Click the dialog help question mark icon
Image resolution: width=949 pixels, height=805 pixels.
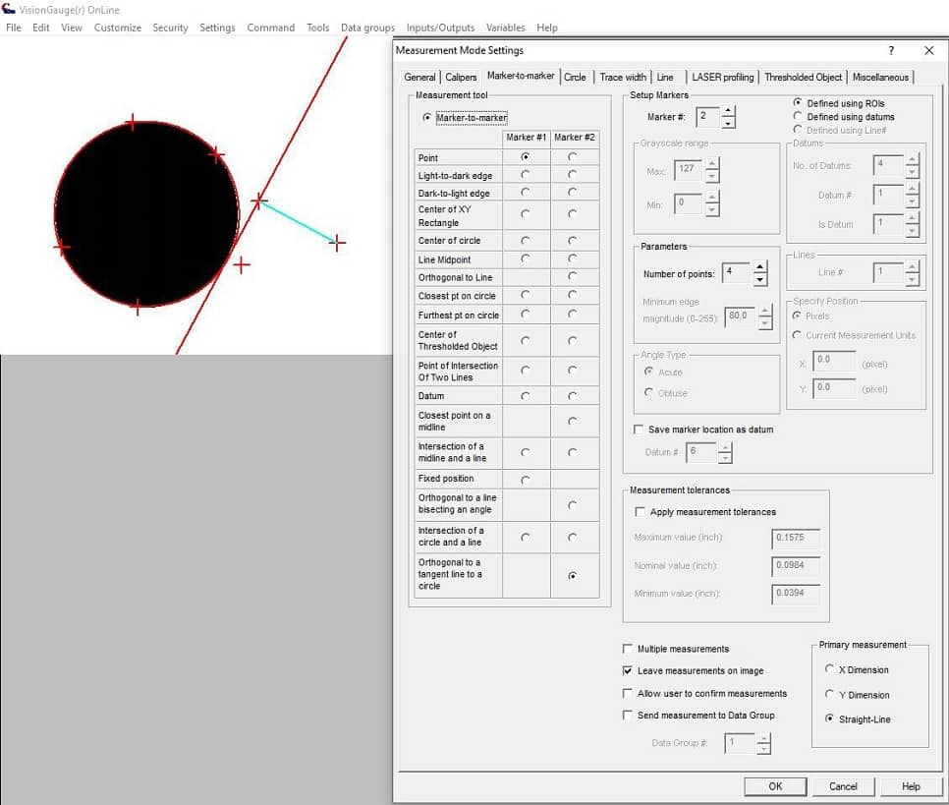[x=890, y=51]
